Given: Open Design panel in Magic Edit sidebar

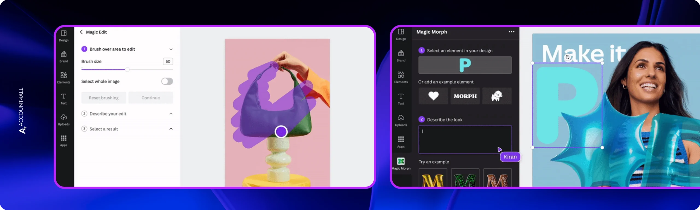Looking at the screenshot, I should click(64, 36).
